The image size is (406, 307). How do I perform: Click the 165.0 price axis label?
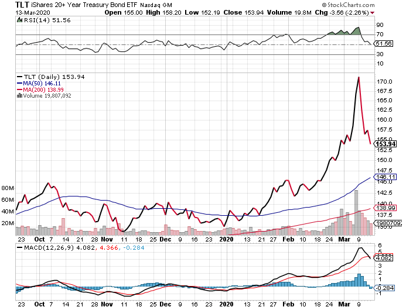(x=384, y=100)
